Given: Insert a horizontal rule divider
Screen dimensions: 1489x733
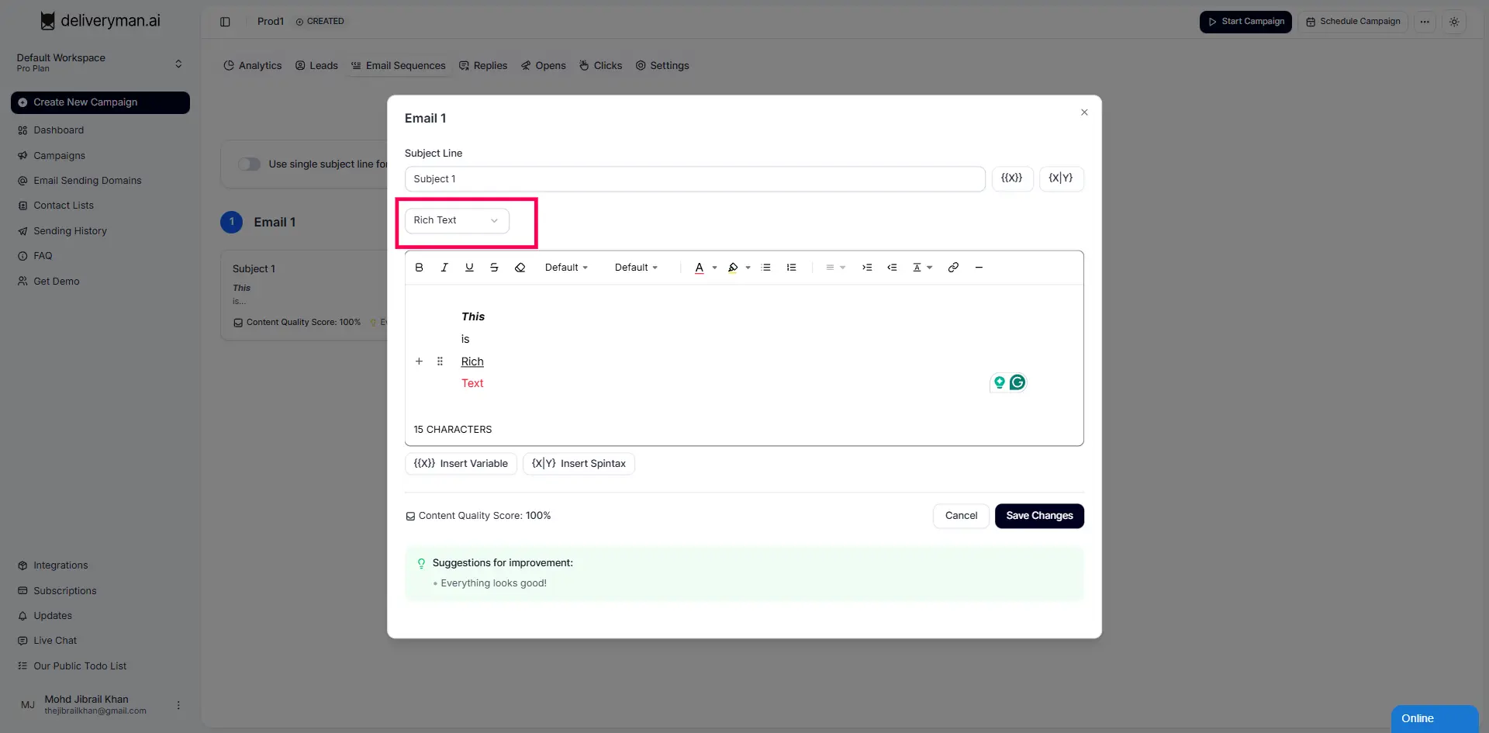Looking at the screenshot, I should (x=979, y=268).
